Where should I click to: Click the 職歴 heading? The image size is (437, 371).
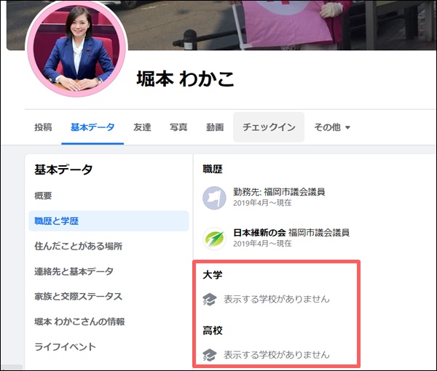[213, 169]
